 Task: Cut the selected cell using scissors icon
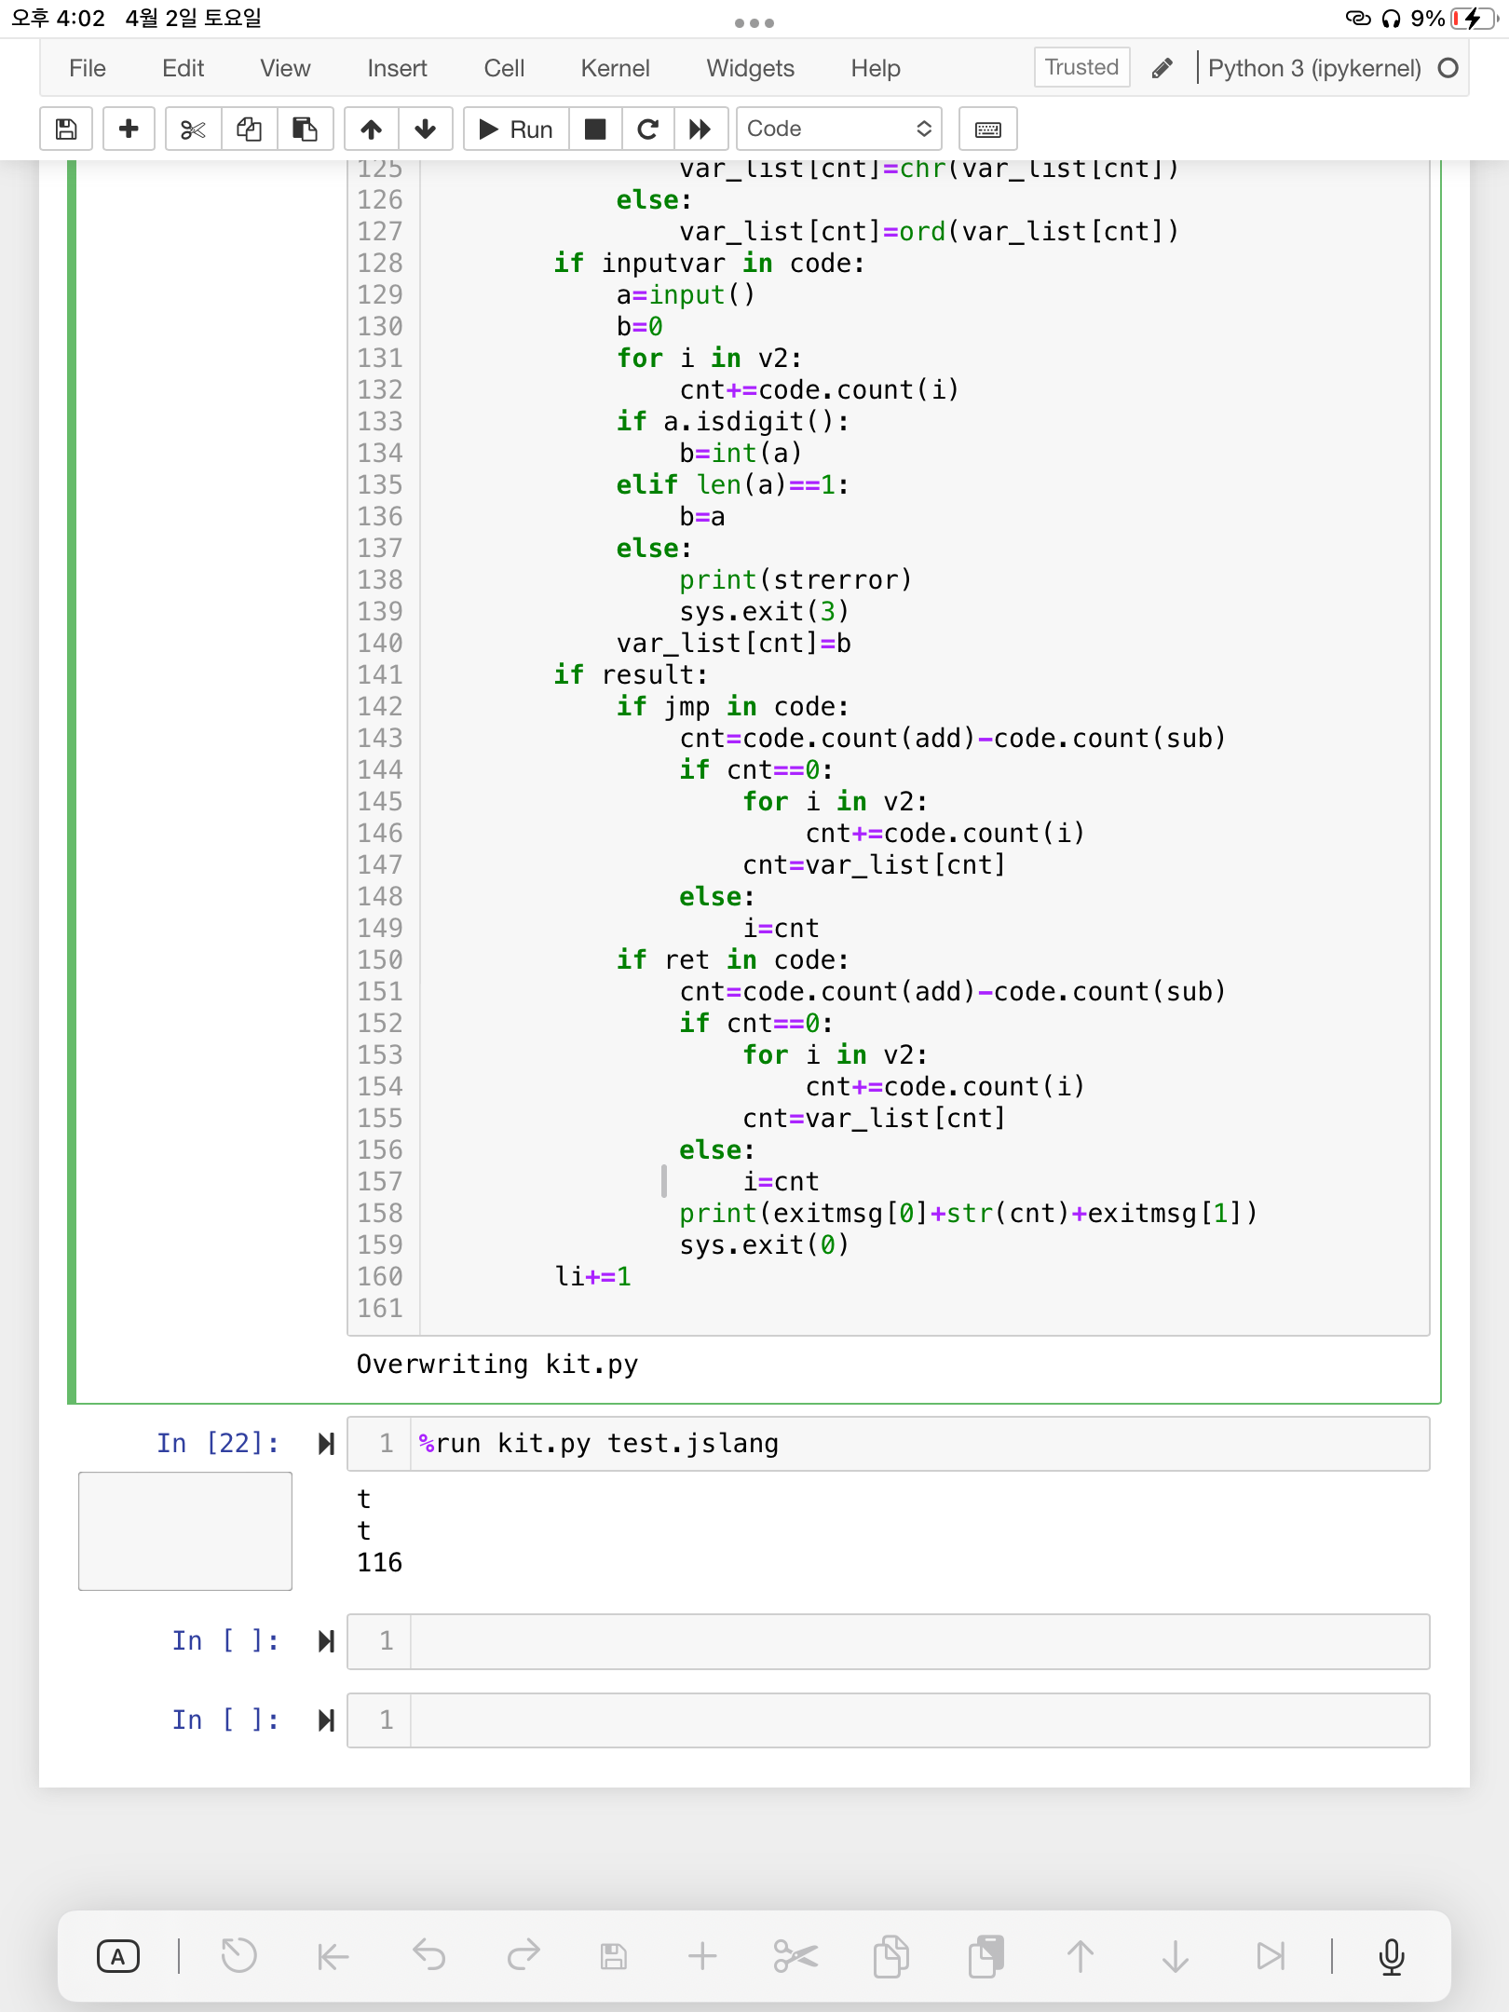pyautogui.click(x=192, y=129)
